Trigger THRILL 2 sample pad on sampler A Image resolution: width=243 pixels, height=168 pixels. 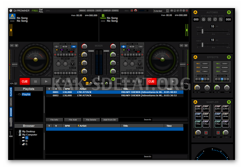(206, 124)
